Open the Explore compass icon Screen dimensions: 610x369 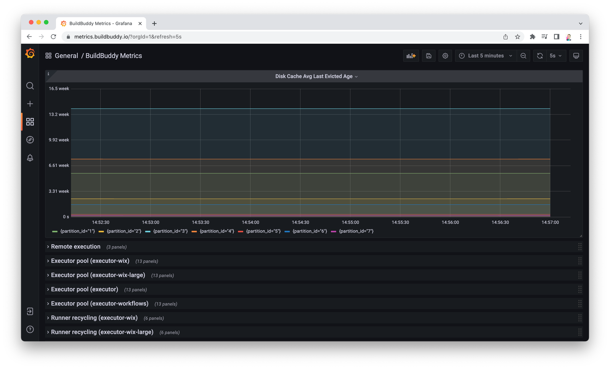coord(30,140)
